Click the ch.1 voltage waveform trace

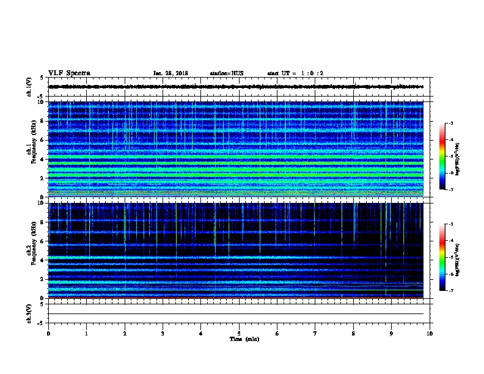point(235,87)
